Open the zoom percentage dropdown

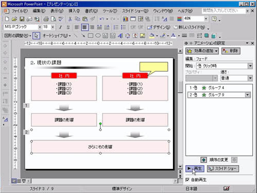[205, 19]
